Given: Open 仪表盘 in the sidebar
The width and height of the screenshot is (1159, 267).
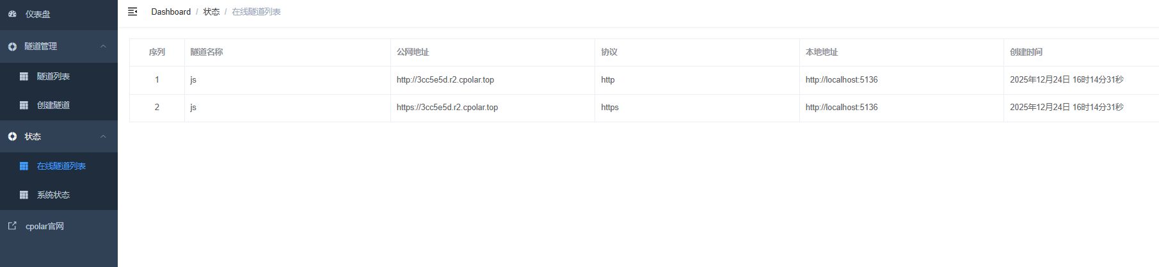Looking at the screenshot, I should point(38,14).
